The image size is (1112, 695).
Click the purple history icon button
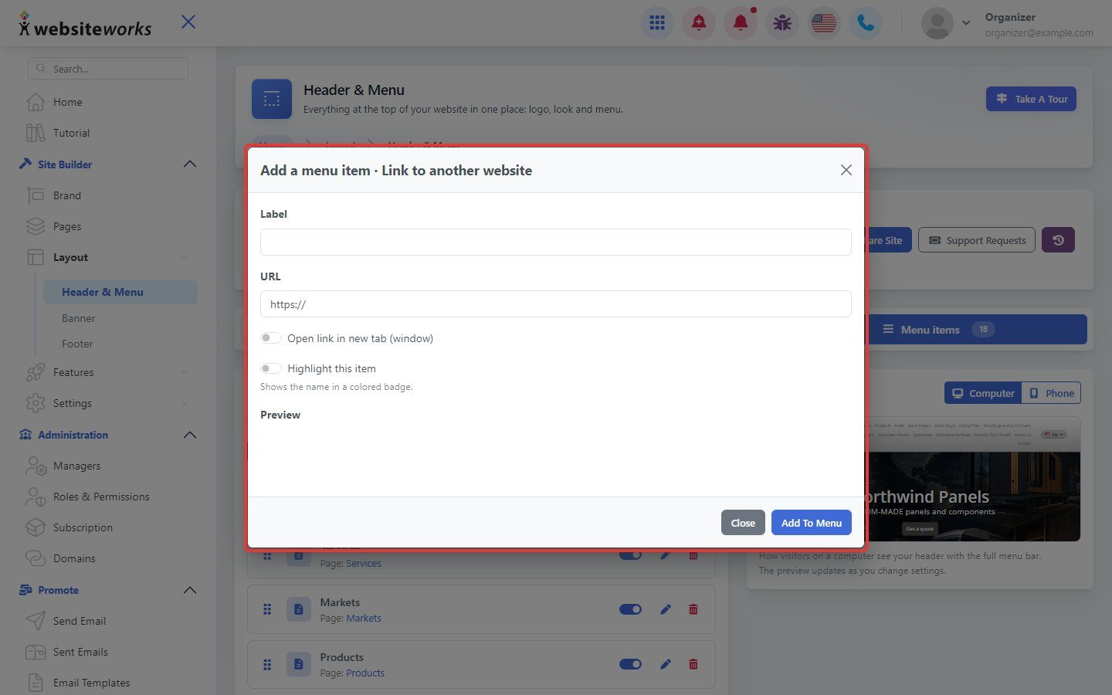coord(1058,240)
